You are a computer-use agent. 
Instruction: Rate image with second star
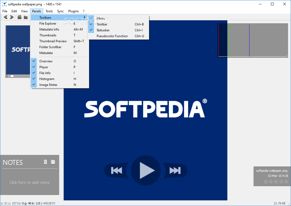(x=271, y=181)
